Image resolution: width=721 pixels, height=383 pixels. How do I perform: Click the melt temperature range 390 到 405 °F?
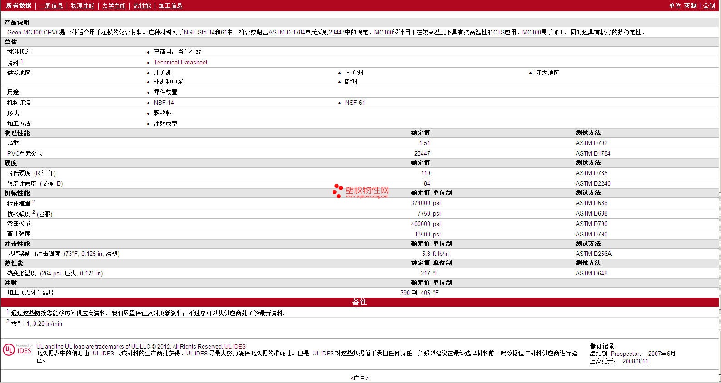pos(419,293)
